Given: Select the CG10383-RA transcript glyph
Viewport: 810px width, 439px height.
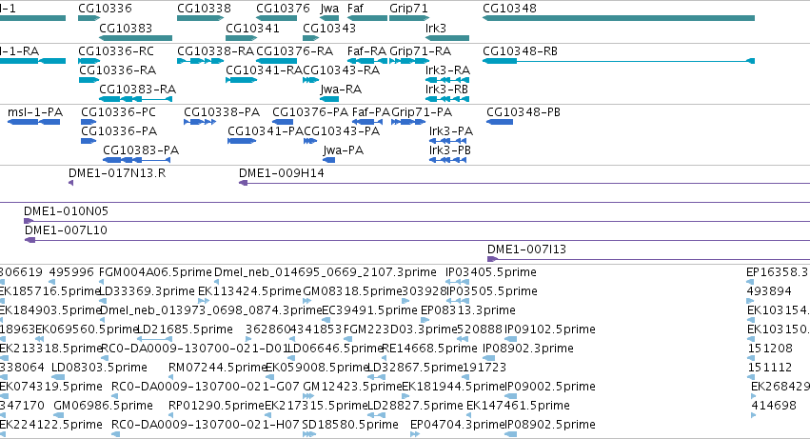Looking at the screenshot, I should coord(135,99).
